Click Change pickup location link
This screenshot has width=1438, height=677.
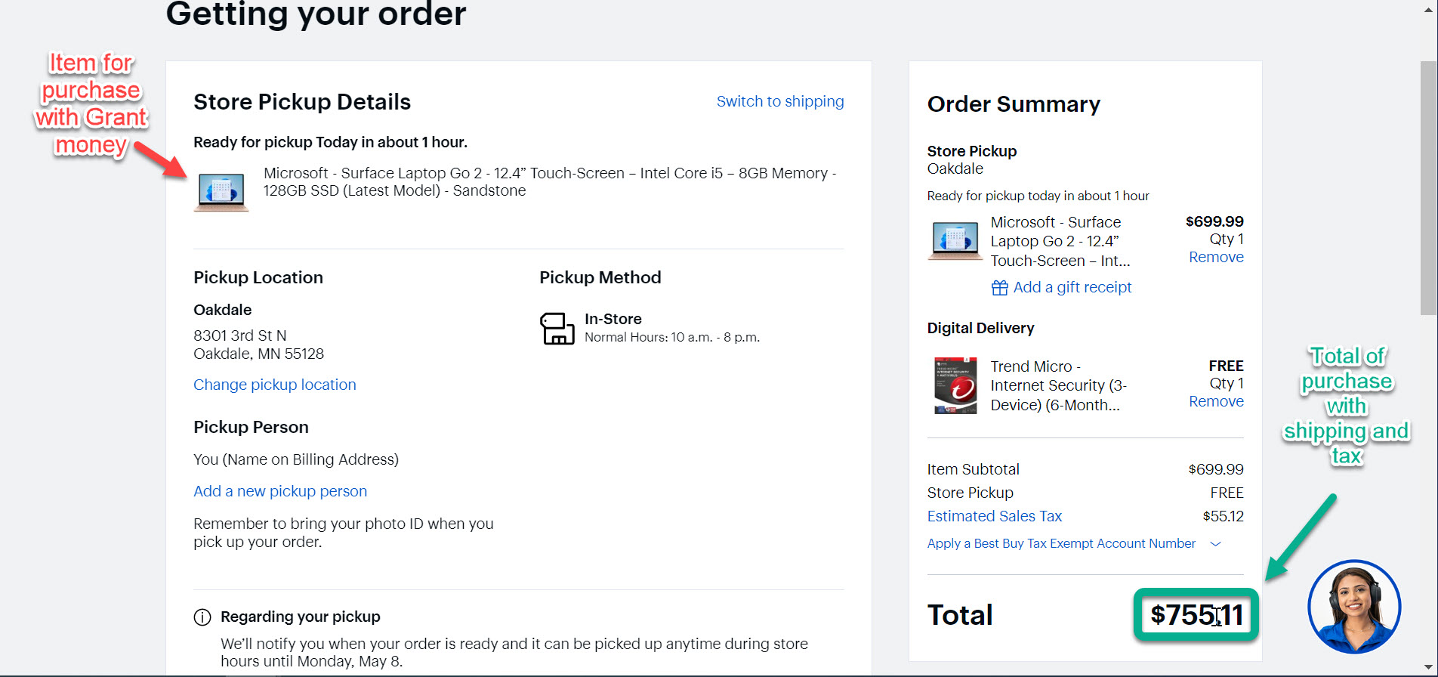[274, 385]
